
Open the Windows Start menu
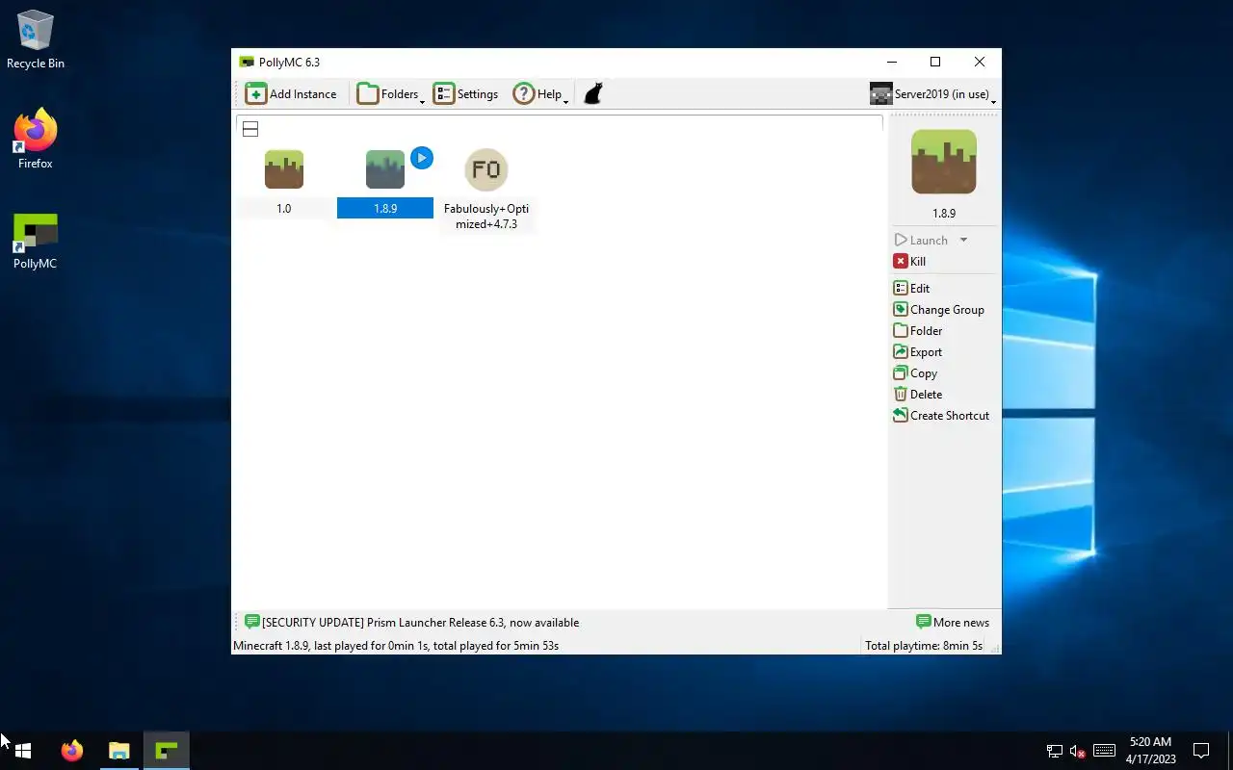click(x=23, y=751)
